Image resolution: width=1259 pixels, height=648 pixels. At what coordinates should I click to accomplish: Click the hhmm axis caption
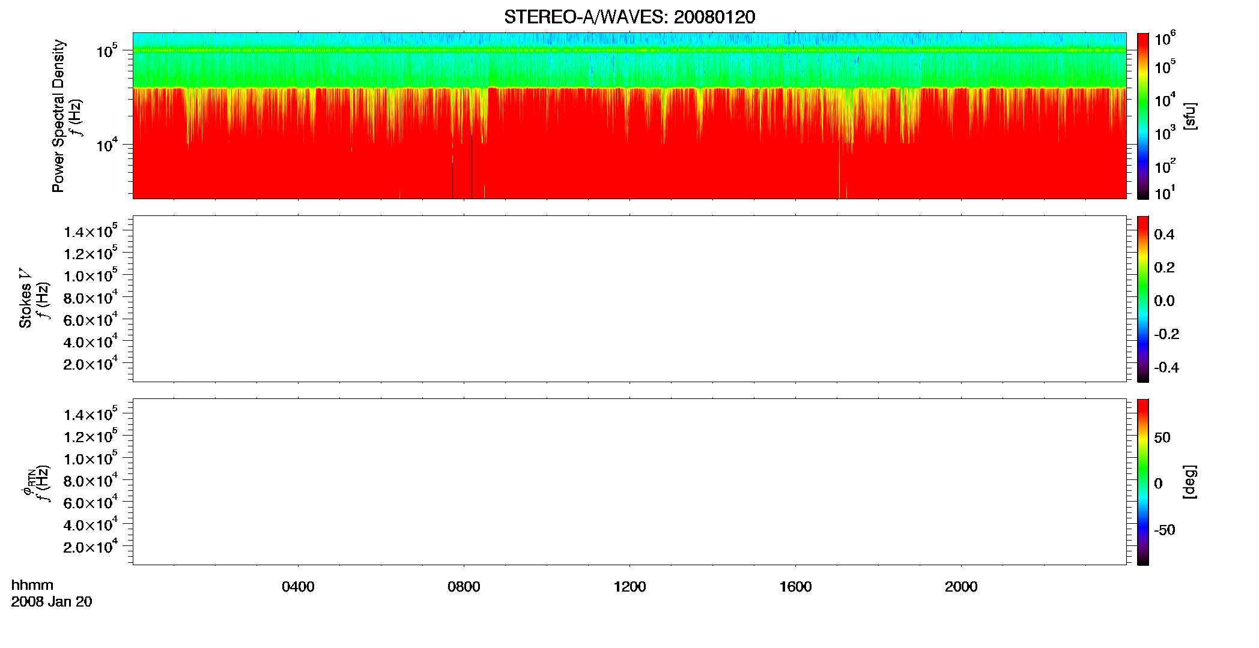tap(32, 585)
